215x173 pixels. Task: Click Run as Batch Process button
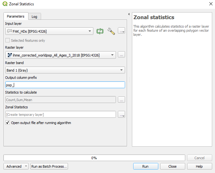[49, 166]
